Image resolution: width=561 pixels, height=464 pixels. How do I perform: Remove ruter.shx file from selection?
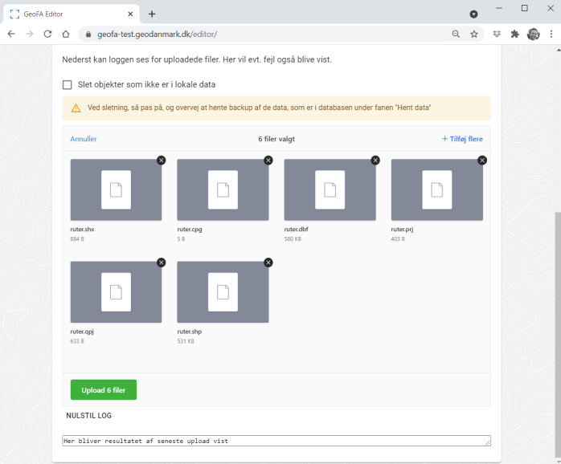pos(161,160)
